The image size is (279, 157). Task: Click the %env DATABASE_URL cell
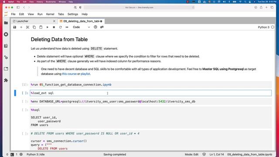(151, 102)
